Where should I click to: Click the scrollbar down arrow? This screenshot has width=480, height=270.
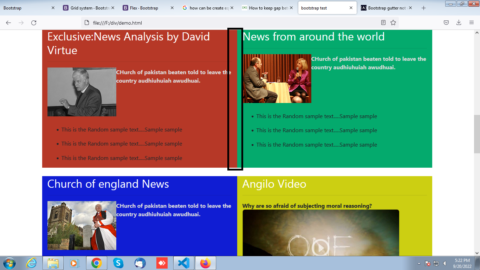pos(477,253)
